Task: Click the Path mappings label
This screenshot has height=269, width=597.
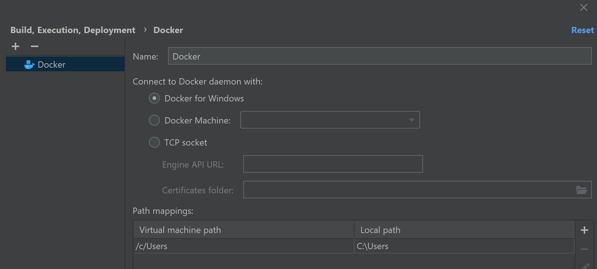Action: click(163, 211)
